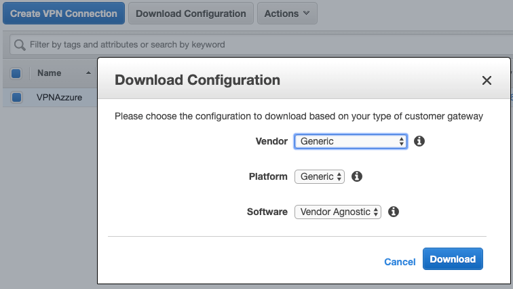Click the info icon beside Software dropdown
The height and width of the screenshot is (289, 513).
pos(394,212)
